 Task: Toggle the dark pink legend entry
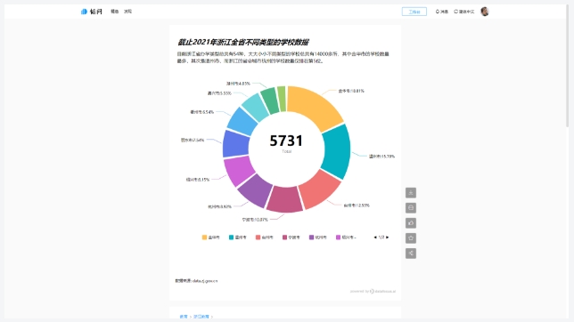pos(291,237)
